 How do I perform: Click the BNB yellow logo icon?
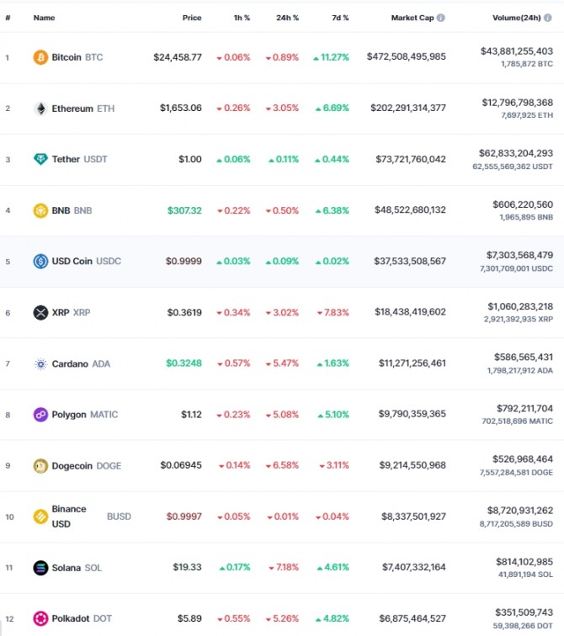click(40, 210)
